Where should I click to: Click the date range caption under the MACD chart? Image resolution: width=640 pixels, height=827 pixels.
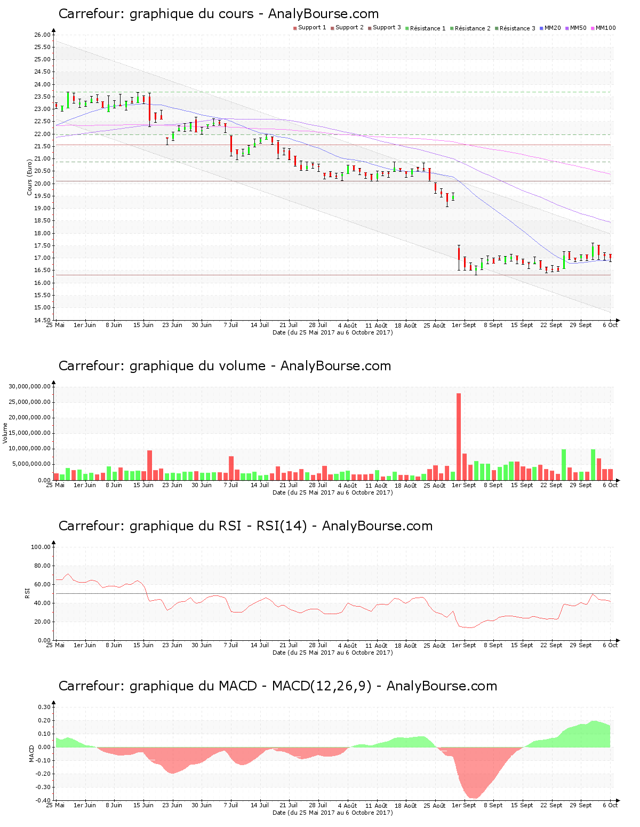332,813
